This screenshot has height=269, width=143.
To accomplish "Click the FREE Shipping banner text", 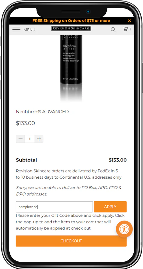I will [x=71, y=21].
